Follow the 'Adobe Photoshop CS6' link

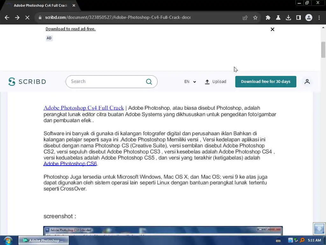(x=70, y=164)
